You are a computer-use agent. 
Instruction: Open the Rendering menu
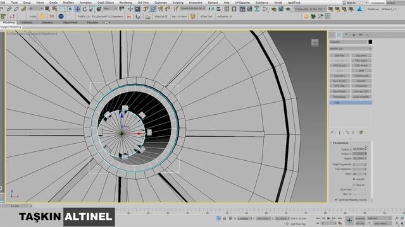click(125, 3)
